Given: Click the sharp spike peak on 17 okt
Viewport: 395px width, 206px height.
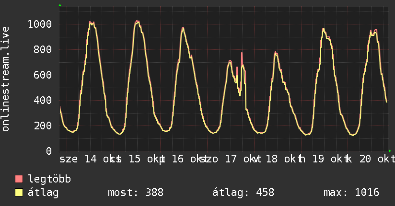Looking at the screenshot, I should [x=242, y=53].
